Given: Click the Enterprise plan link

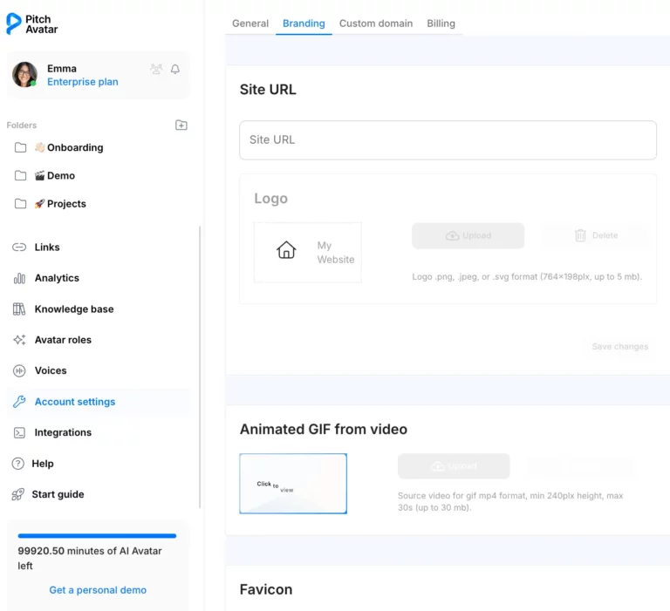Looking at the screenshot, I should coord(82,82).
